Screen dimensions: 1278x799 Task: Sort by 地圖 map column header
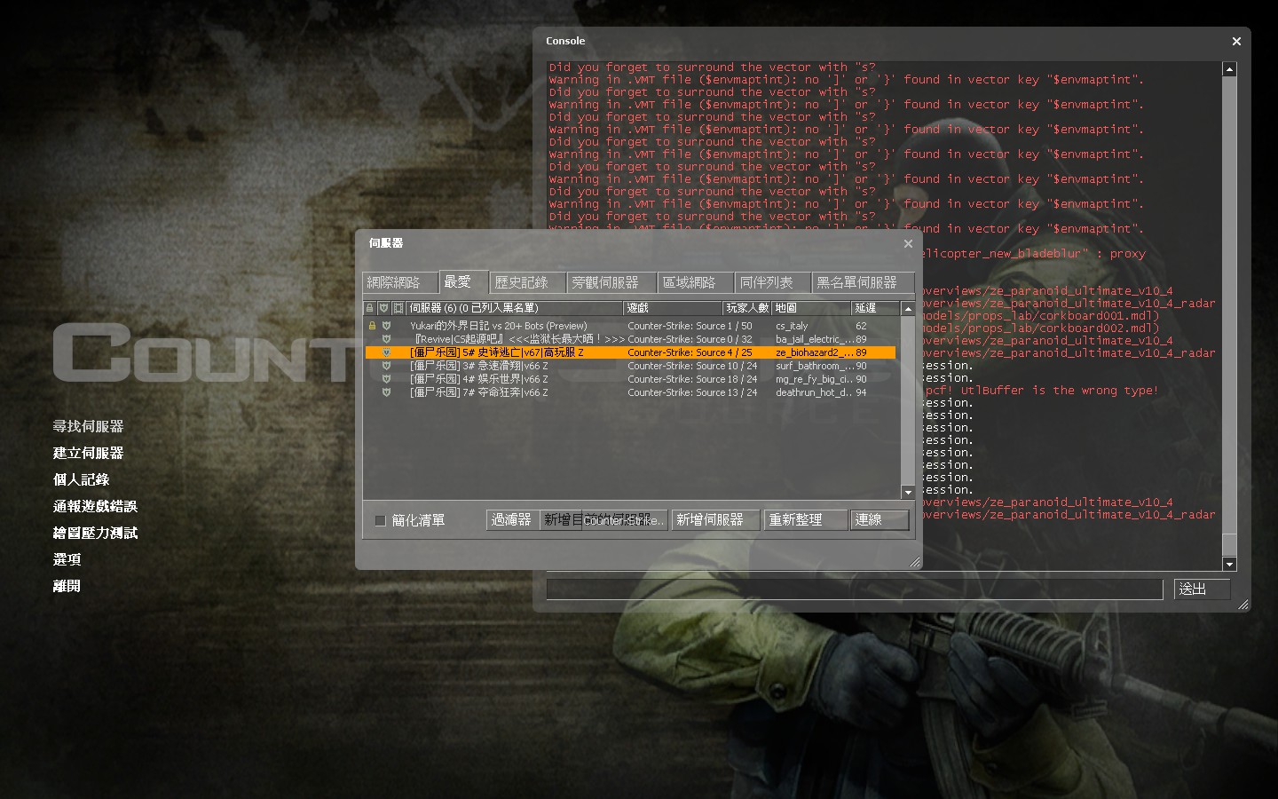[811, 308]
